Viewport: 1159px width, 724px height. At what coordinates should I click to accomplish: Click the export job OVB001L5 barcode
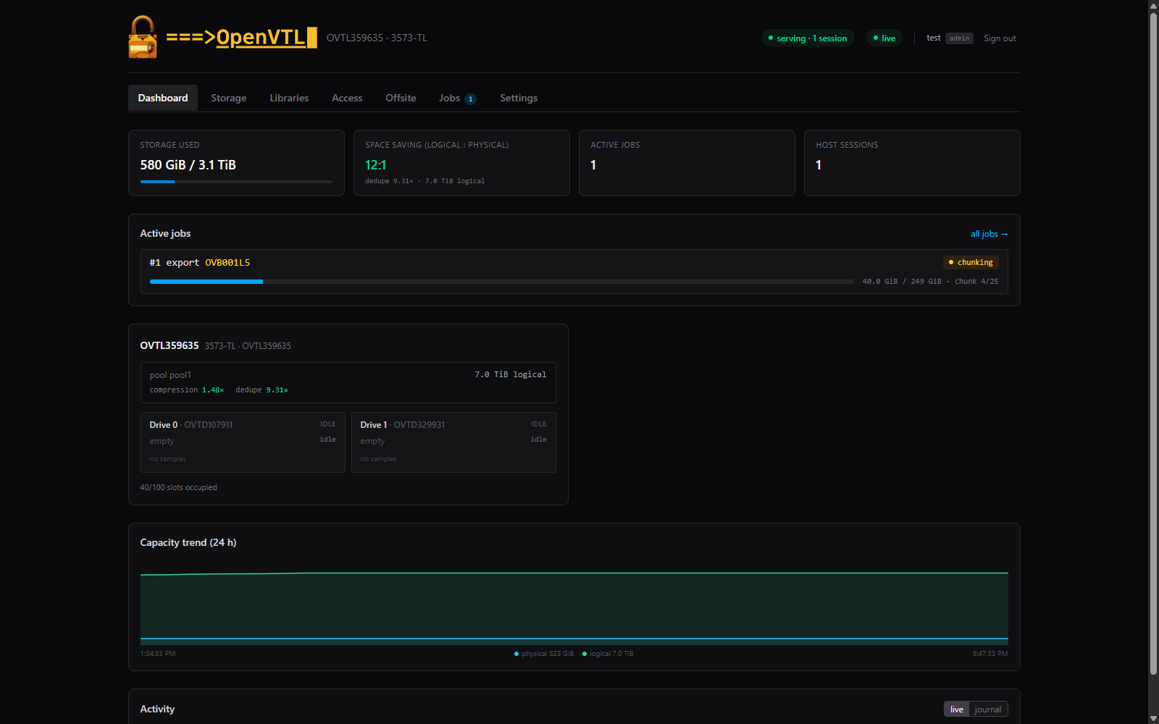tap(227, 263)
